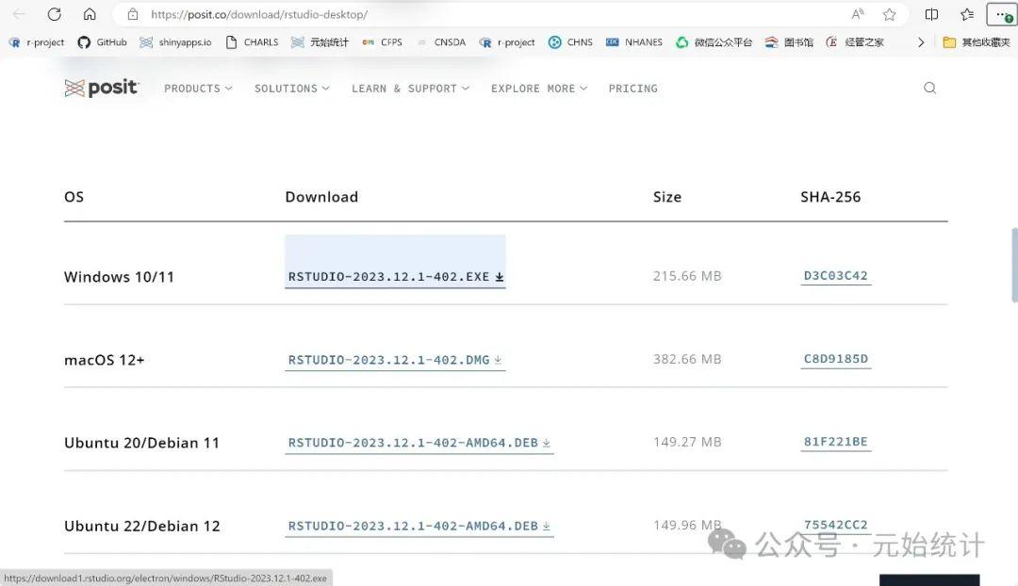
Task: Download the macOS RSTUDIO-2023.12.1-402.DMG file
Action: [x=395, y=360]
